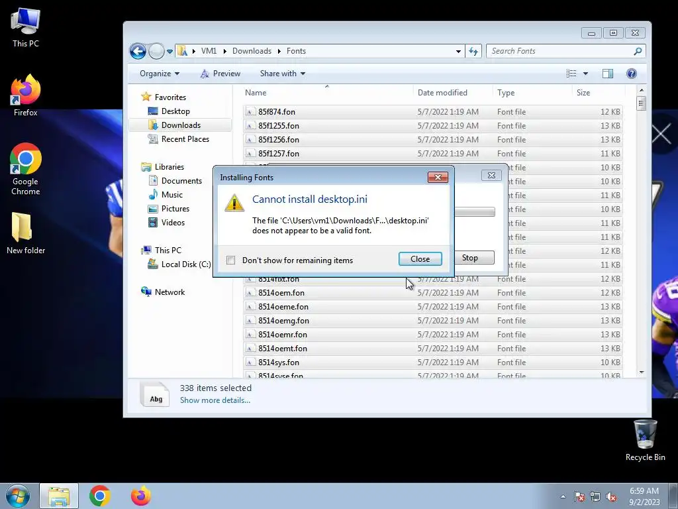Open the view options dropdown arrow
The width and height of the screenshot is (678, 509).
[x=585, y=74]
